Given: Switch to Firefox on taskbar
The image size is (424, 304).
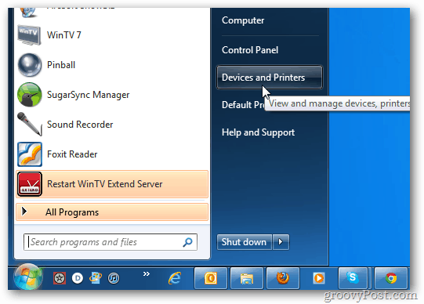Looking at the screenshot, I should [283, 278].
